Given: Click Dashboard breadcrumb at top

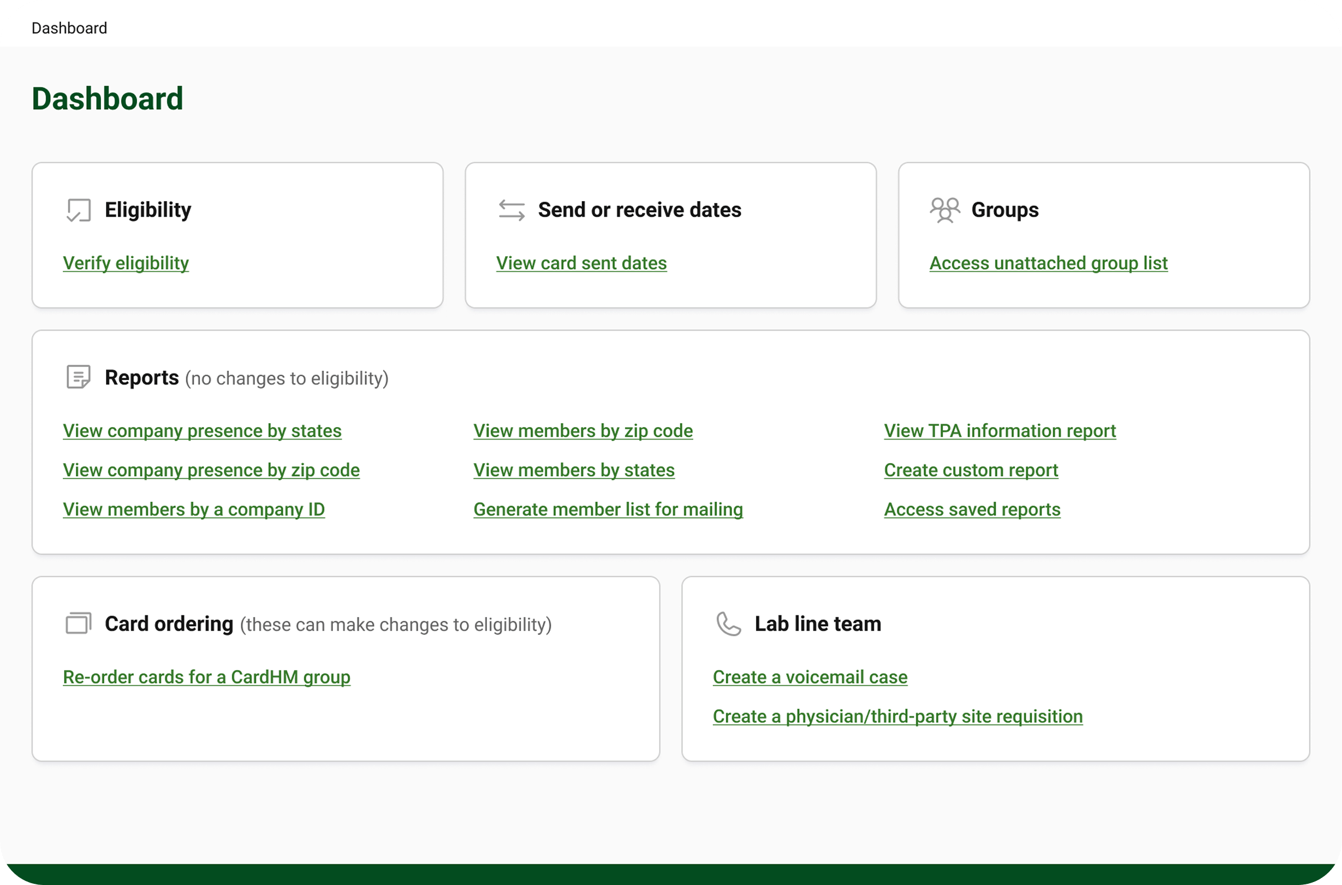Looking at the screenshot, I should point(69,28).
